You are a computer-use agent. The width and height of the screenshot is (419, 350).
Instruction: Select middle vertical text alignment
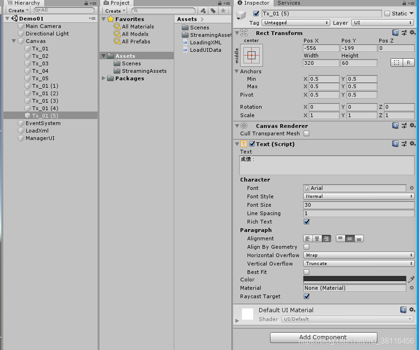pos(349,238)
